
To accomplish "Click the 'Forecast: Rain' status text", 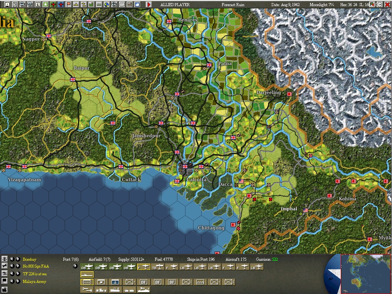I will tap(233, 5).
